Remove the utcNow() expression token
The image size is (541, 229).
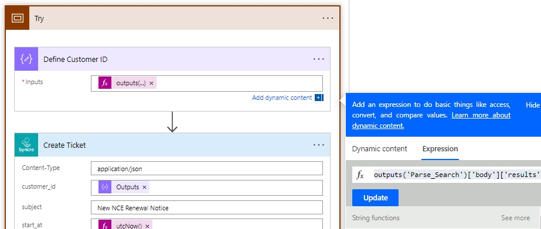tap(147, 226)
